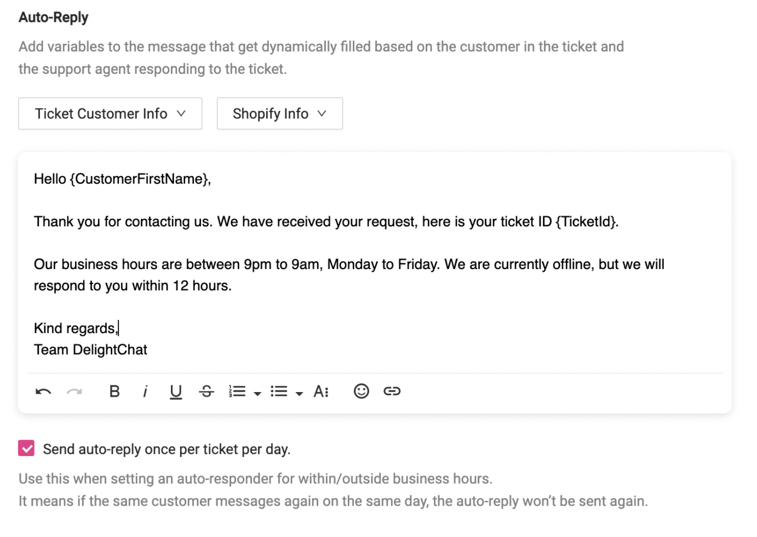Uncheck Send auto-reply once per ticket per day
Screen dimensions: 757x537
[26, 449]
